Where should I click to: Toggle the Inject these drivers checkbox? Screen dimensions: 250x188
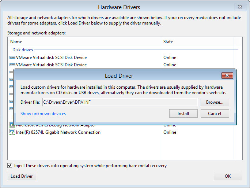pyautogui.click(x=10, y=166)
